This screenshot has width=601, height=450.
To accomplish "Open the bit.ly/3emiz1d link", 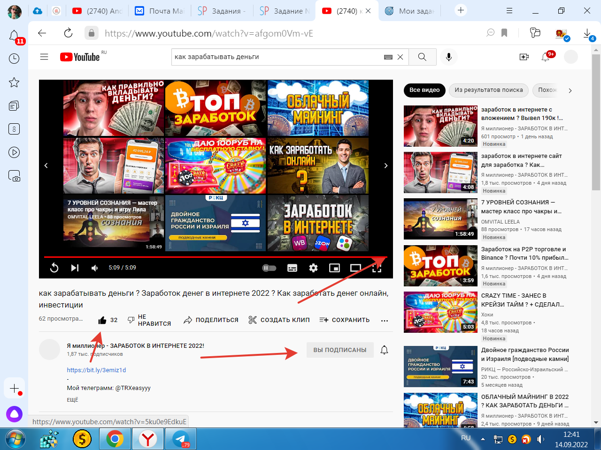I will 96,370.
